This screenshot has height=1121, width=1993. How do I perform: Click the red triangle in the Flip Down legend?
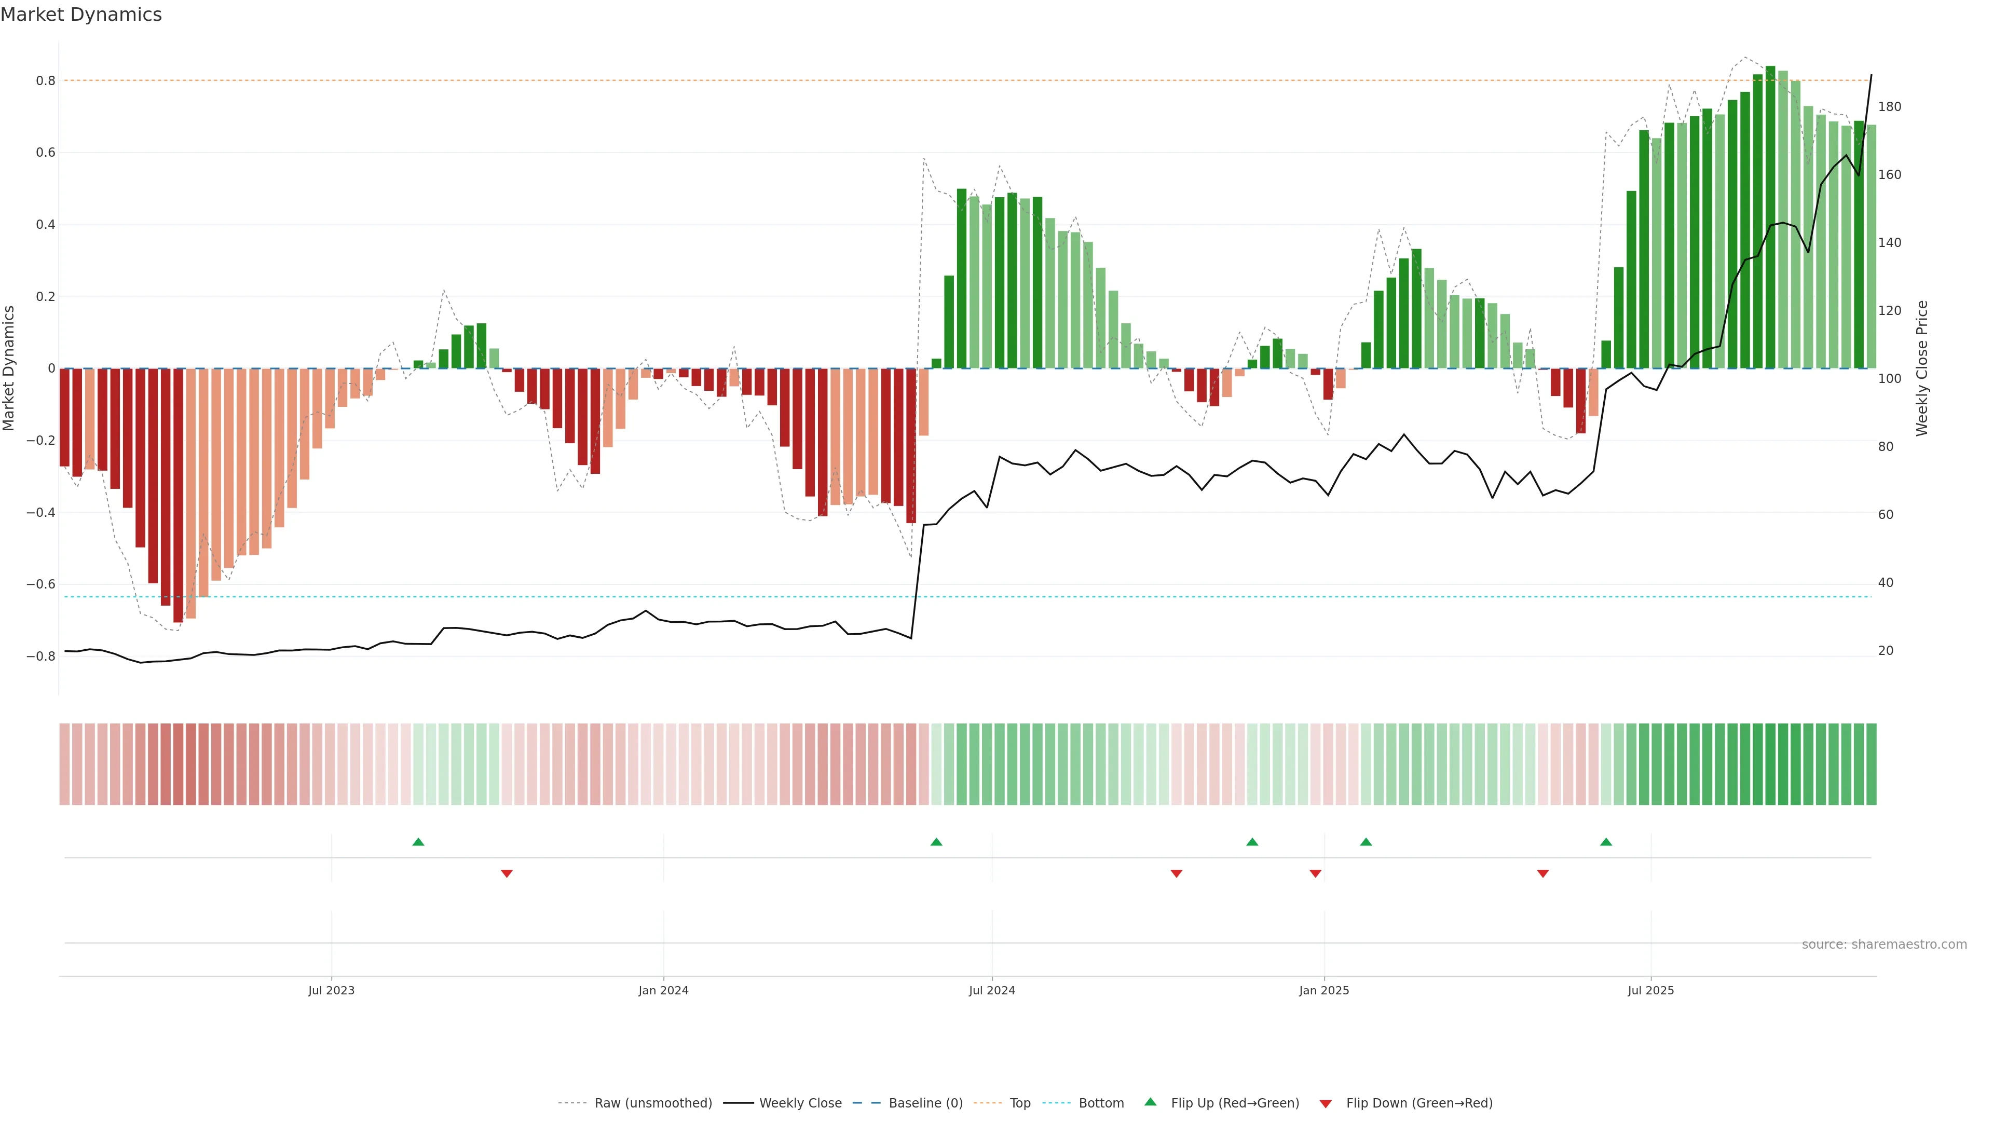[x=1326, y=1104]
